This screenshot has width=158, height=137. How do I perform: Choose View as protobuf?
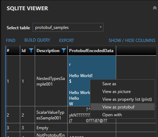[123, 107]
